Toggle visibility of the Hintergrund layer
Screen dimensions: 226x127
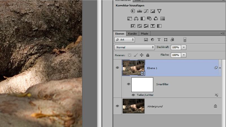118,106
